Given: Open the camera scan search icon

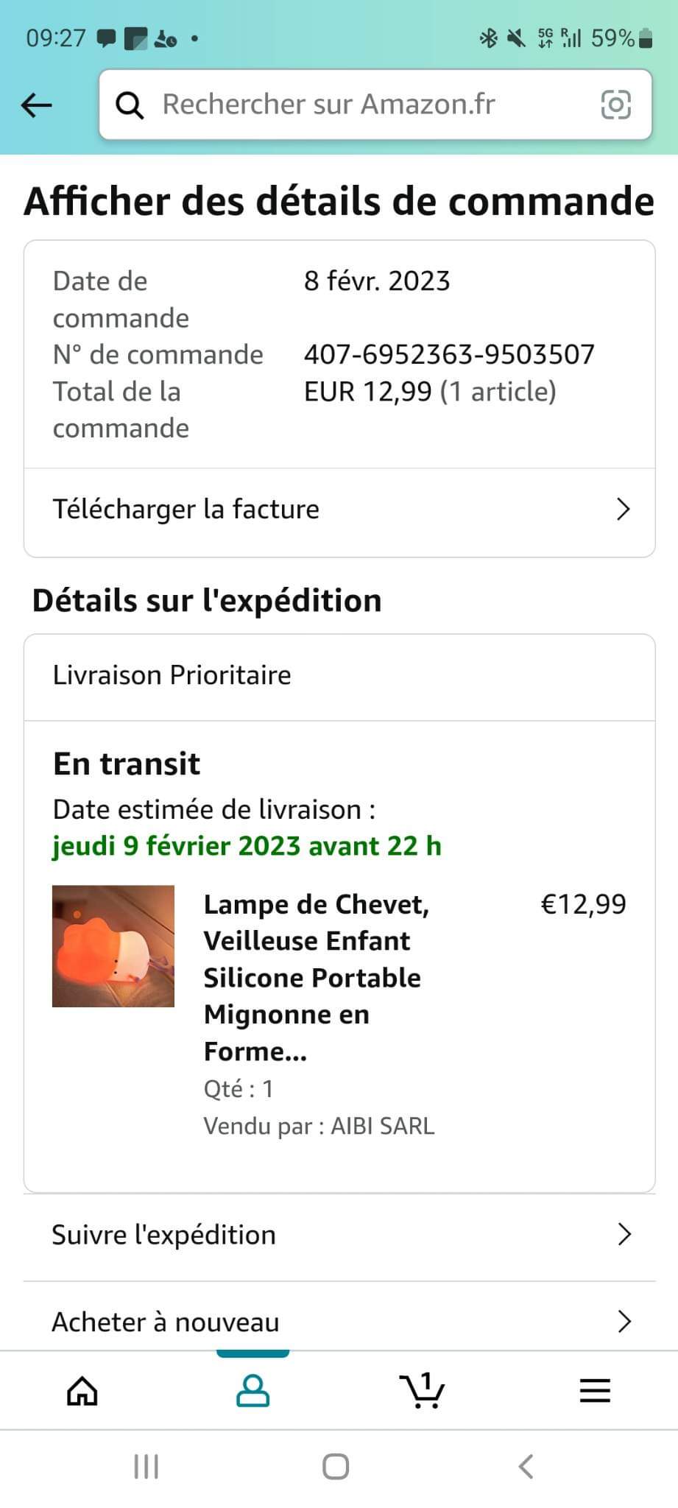Looking at the screenshot, I should click(616, 105).
